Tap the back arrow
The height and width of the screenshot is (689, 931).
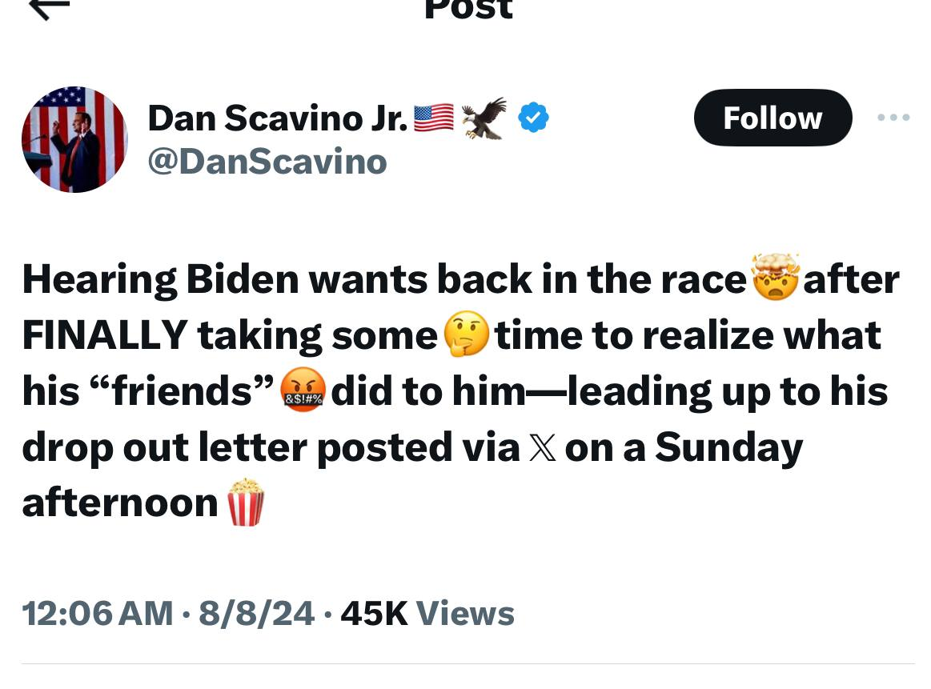50,8
